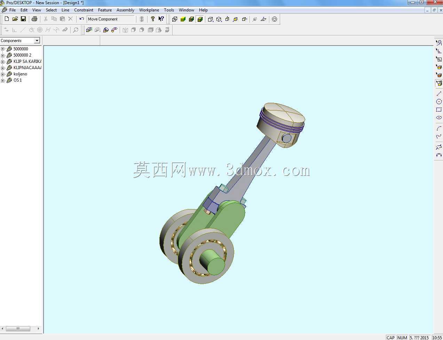This screenshot has height=340, width=443.
Task: Select the Line drawing tool
Action: click(x=439, y=94)
